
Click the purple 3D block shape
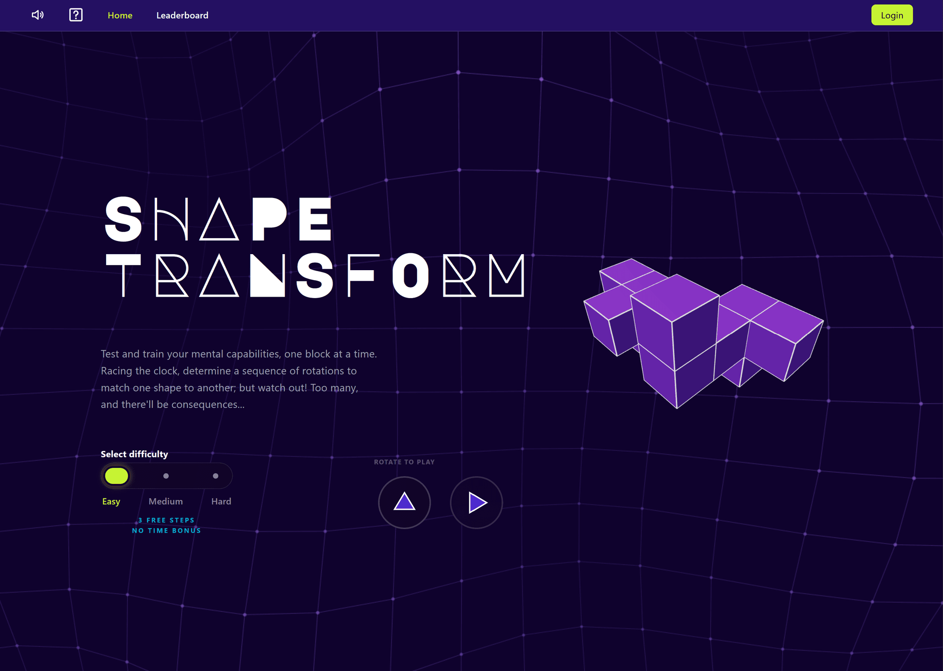point(703,333)
